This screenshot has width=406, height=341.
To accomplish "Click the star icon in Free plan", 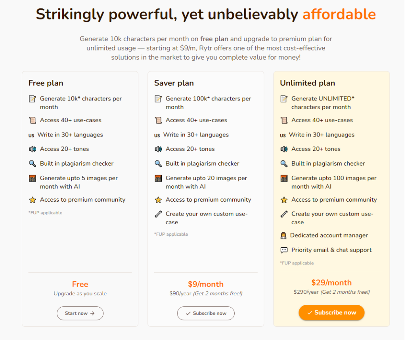I will tap(33, 200).
